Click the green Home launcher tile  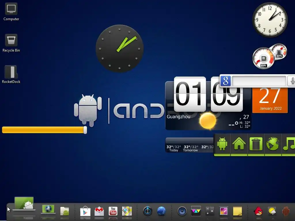click(x=239, y=144)
